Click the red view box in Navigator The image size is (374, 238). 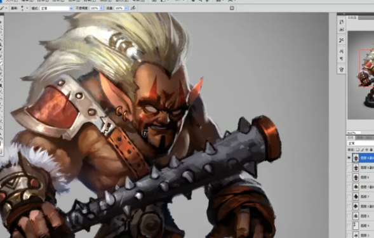tap(366, 68)
